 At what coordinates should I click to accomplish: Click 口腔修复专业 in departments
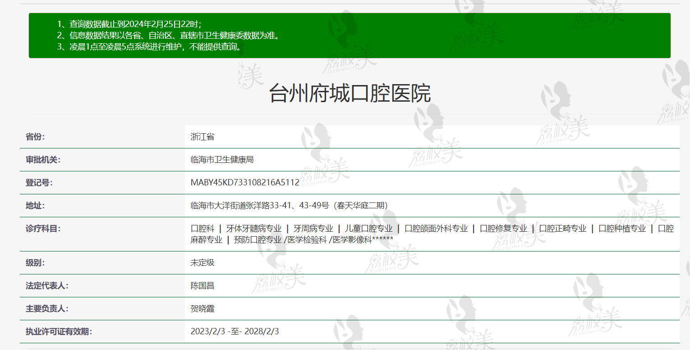tap(503, 229)
